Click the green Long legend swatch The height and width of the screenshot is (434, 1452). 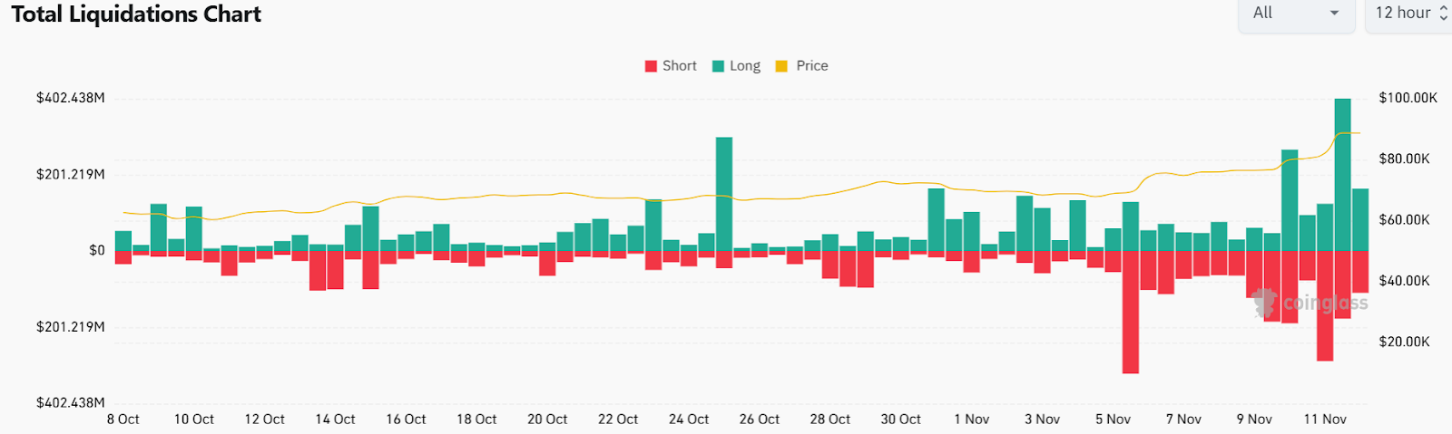coord(719,66)
